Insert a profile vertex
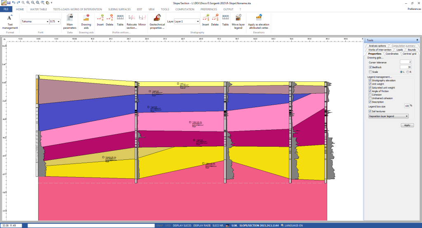 [x=100, y=18]
